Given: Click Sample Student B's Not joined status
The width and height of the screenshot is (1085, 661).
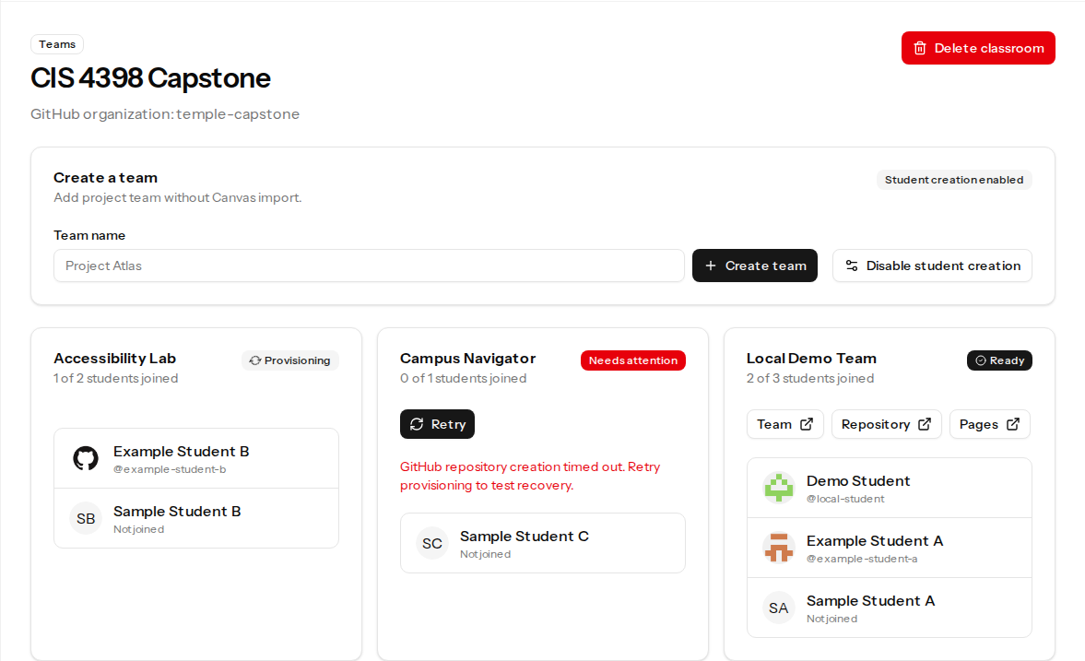Looking at the screenshot, I should pos(138,529).
